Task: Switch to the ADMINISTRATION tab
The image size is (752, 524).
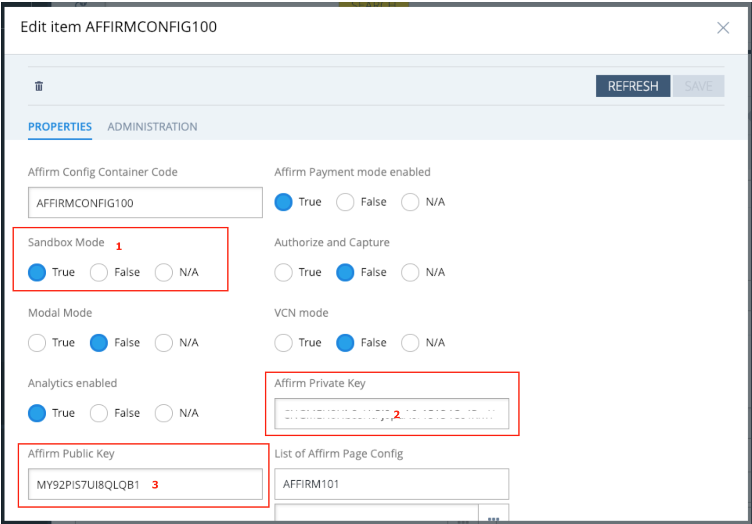Action: pyautogui.click(x=152, y=127)
